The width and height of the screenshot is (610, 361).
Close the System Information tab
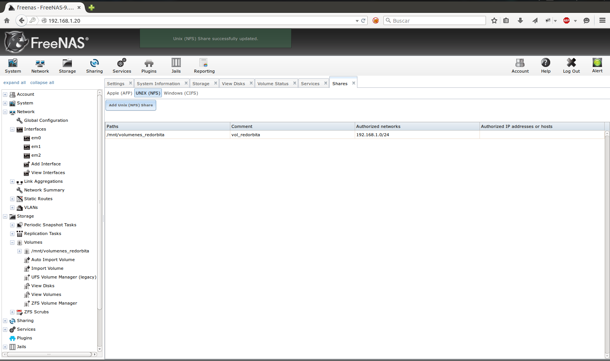[x=186, y=83]
